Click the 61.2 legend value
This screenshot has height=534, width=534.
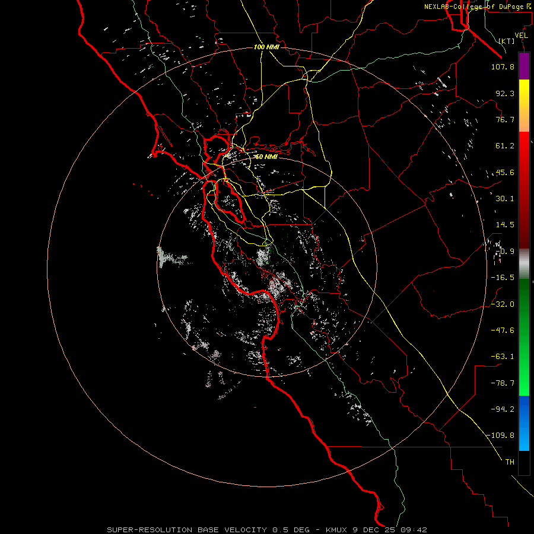[x=505, y=146]
